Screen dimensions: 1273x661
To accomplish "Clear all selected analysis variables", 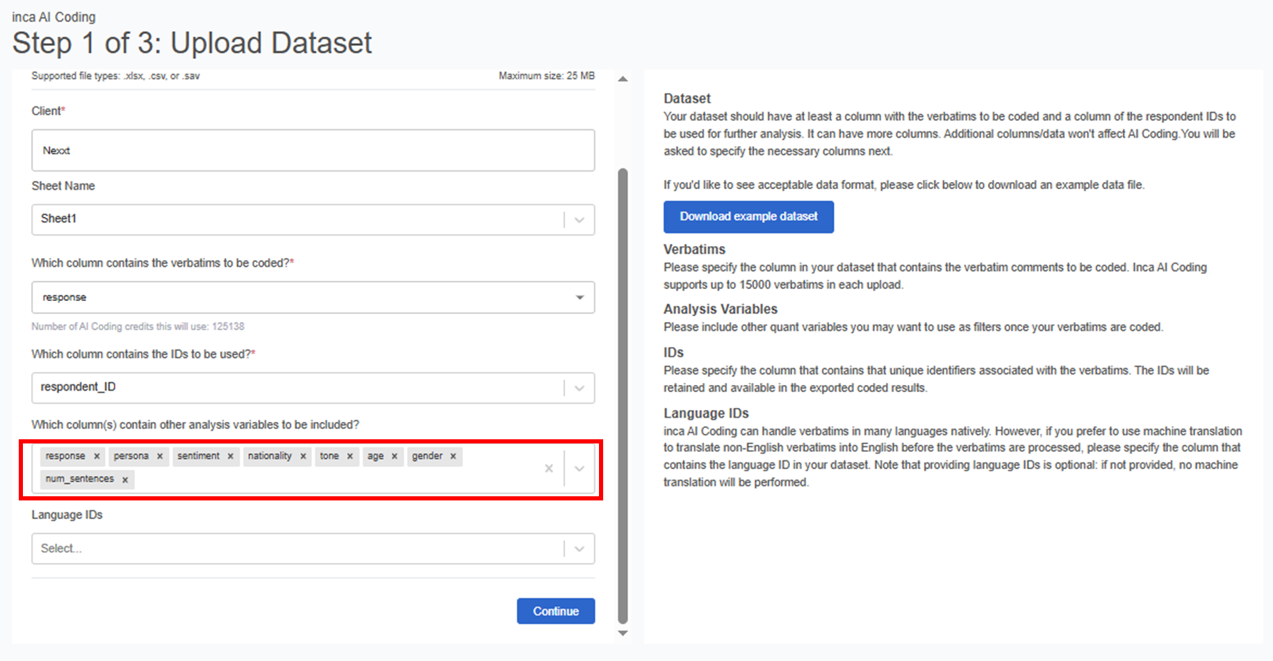I will point(549,468).
